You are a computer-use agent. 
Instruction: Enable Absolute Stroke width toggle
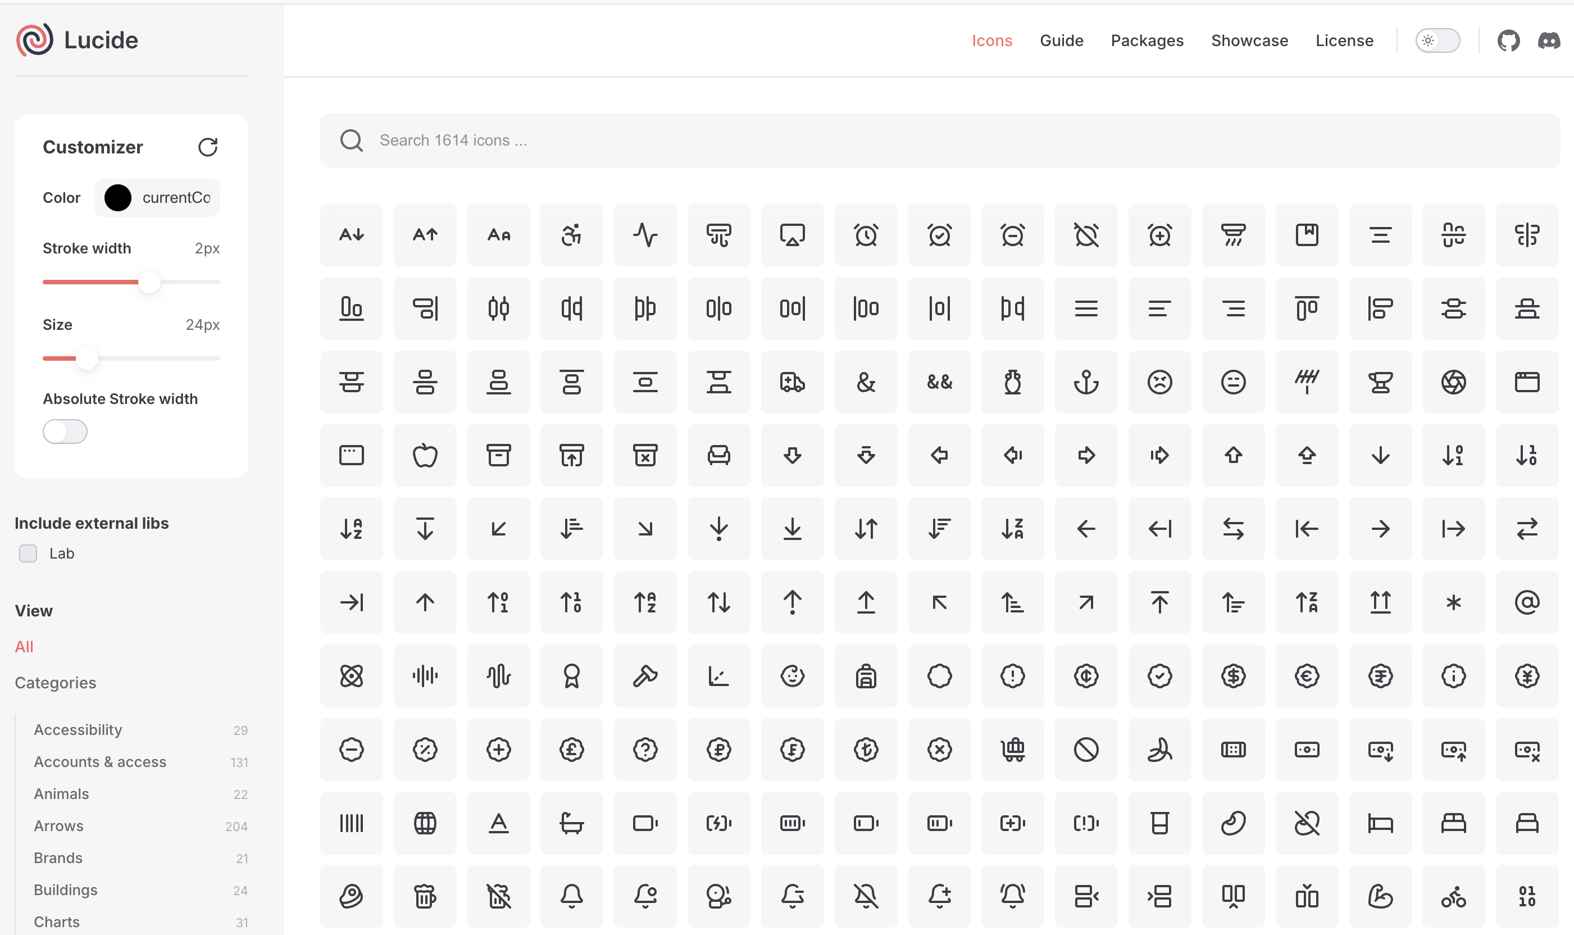[x=65, y=432]
